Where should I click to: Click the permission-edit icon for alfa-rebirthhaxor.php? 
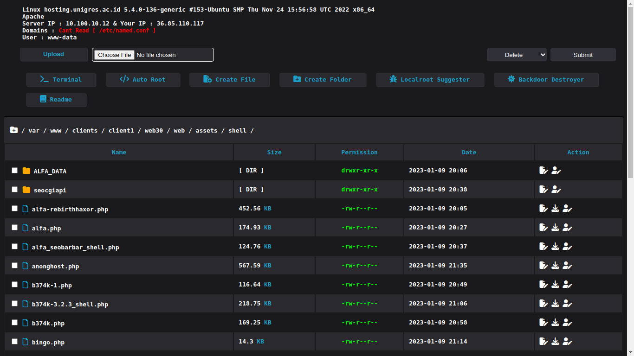pyautogui.click(x=567, y=209)
